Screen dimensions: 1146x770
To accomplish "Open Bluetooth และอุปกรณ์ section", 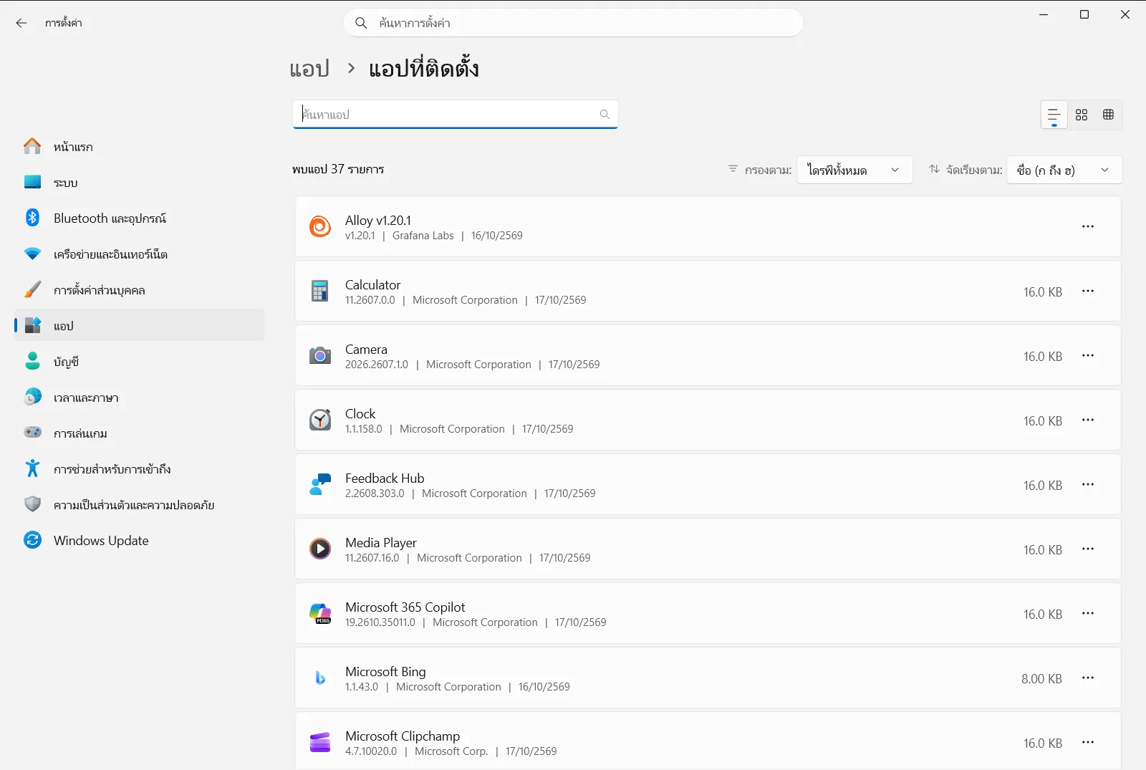I will 140,218.
